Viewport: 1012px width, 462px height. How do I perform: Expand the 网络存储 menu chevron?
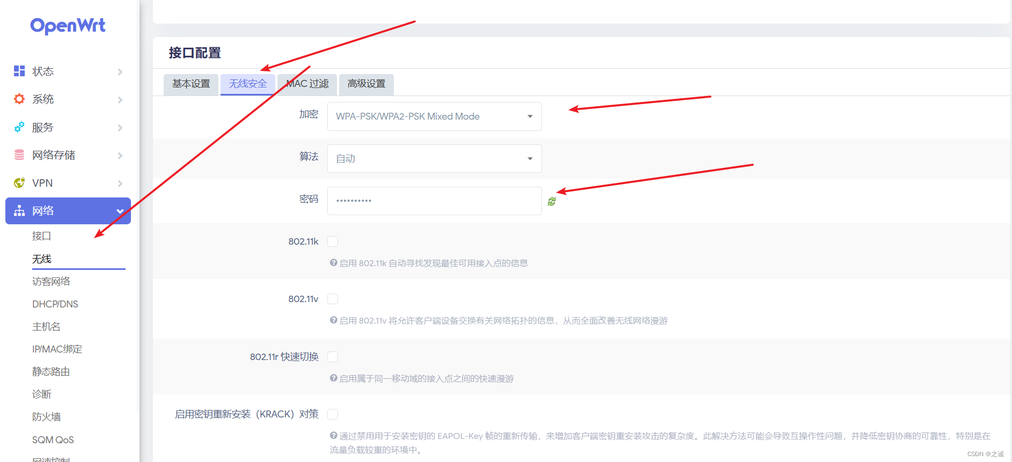coord(120,156)
